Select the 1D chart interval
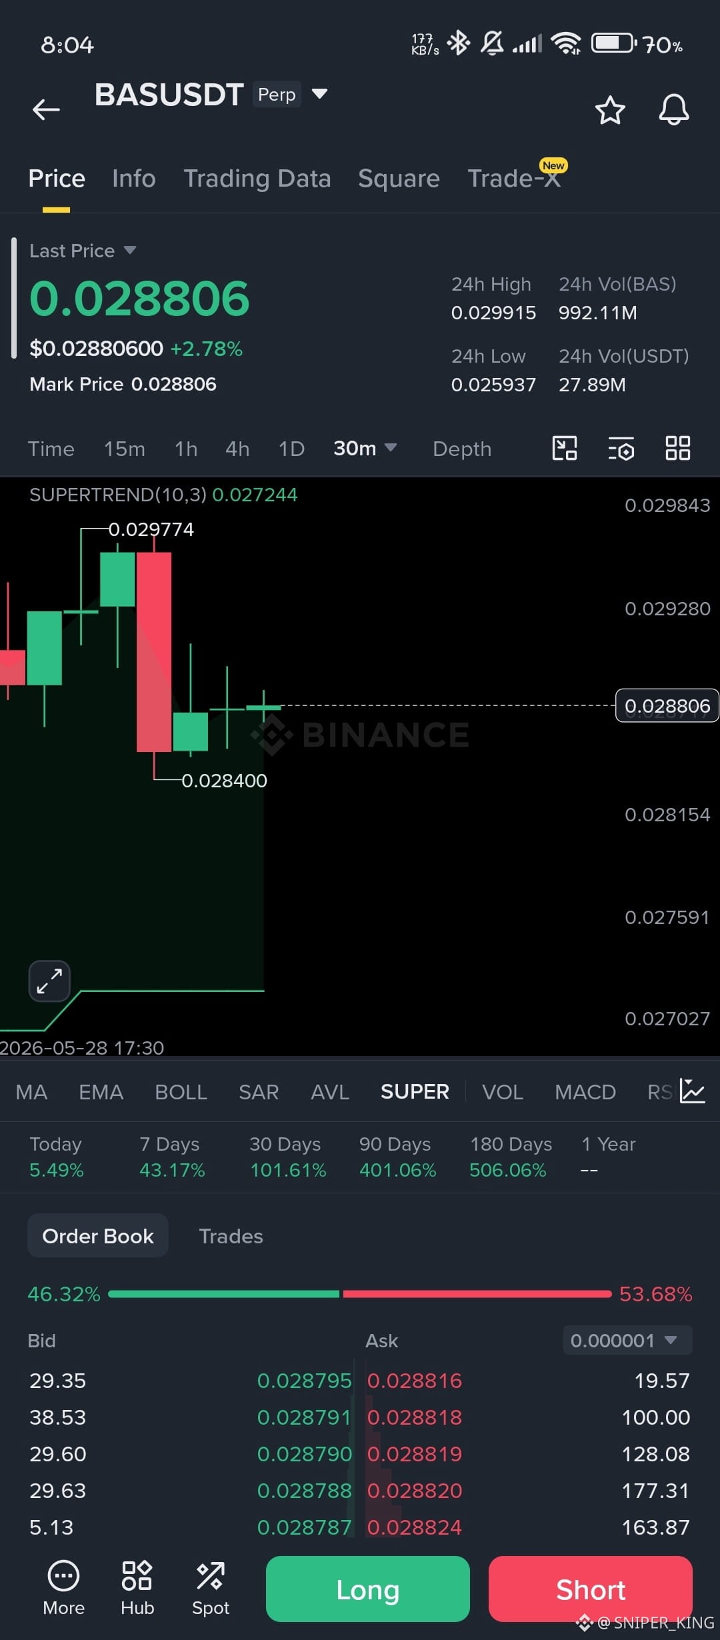Image resolution: width=720 pixels, height=1640 pixels. click(x=291, y=449)
